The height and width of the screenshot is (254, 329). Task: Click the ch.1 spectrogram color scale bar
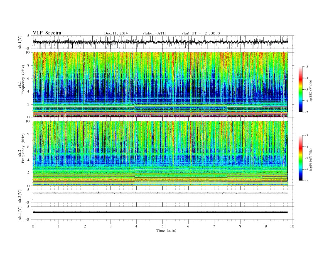[x=300, y=89]
